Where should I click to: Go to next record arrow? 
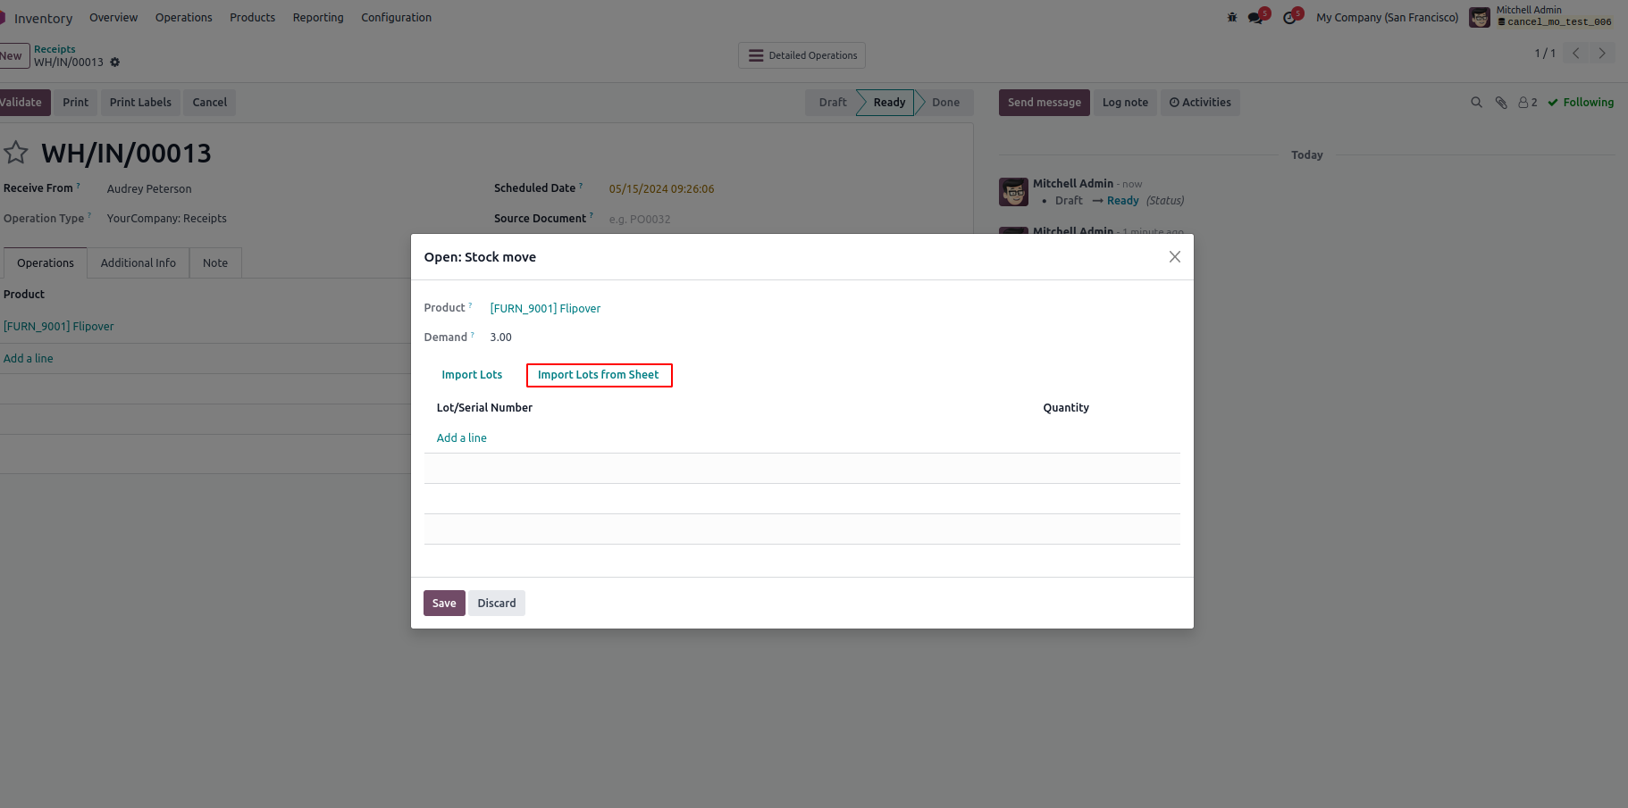click(x=1602, y=54)
